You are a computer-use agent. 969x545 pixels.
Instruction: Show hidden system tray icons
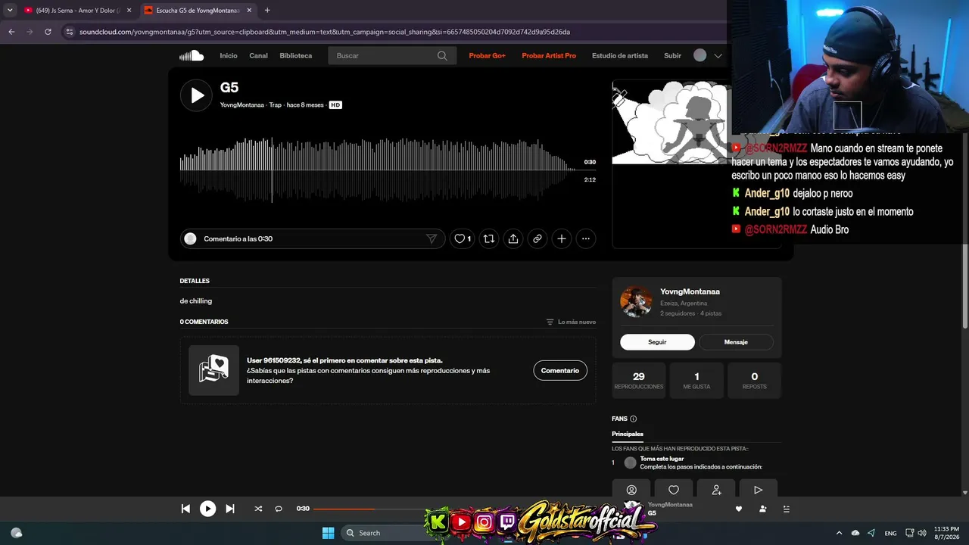[839, 533]
